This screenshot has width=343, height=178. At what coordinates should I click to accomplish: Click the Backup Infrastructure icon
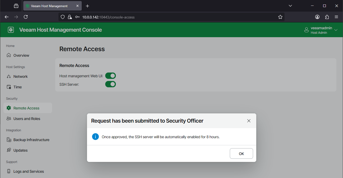click(9, 139)
